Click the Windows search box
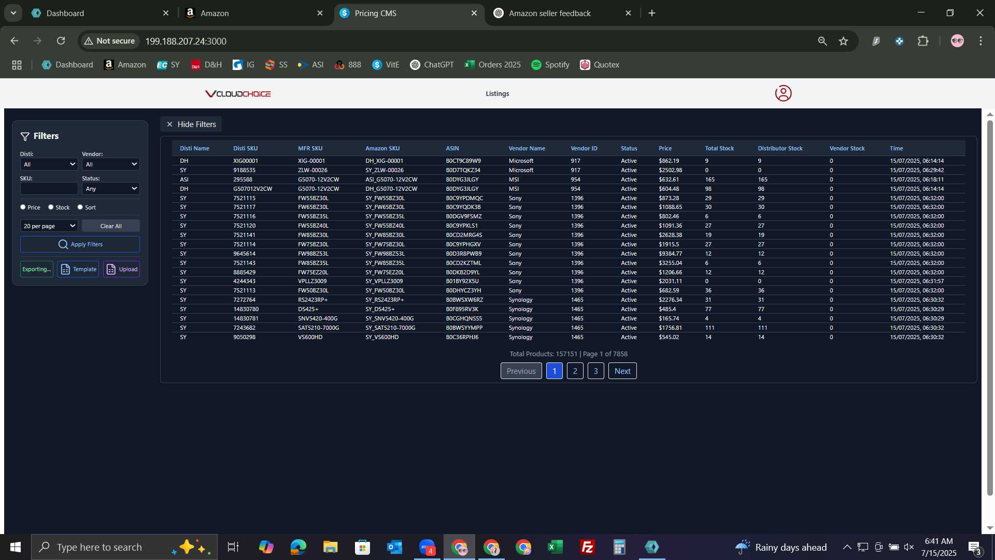The width and height of the screenshot is (995, 560). pos(124,547)
